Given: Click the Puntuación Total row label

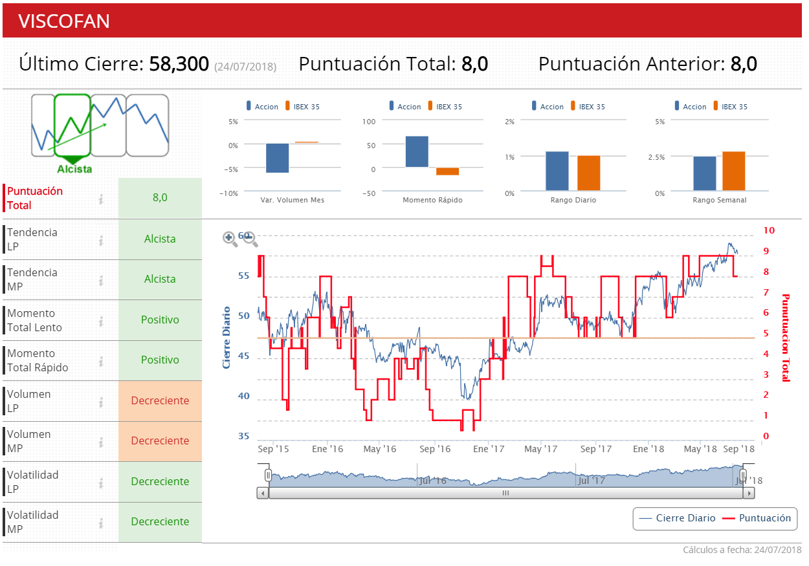Looking at the screenshot, I should 35,199.
